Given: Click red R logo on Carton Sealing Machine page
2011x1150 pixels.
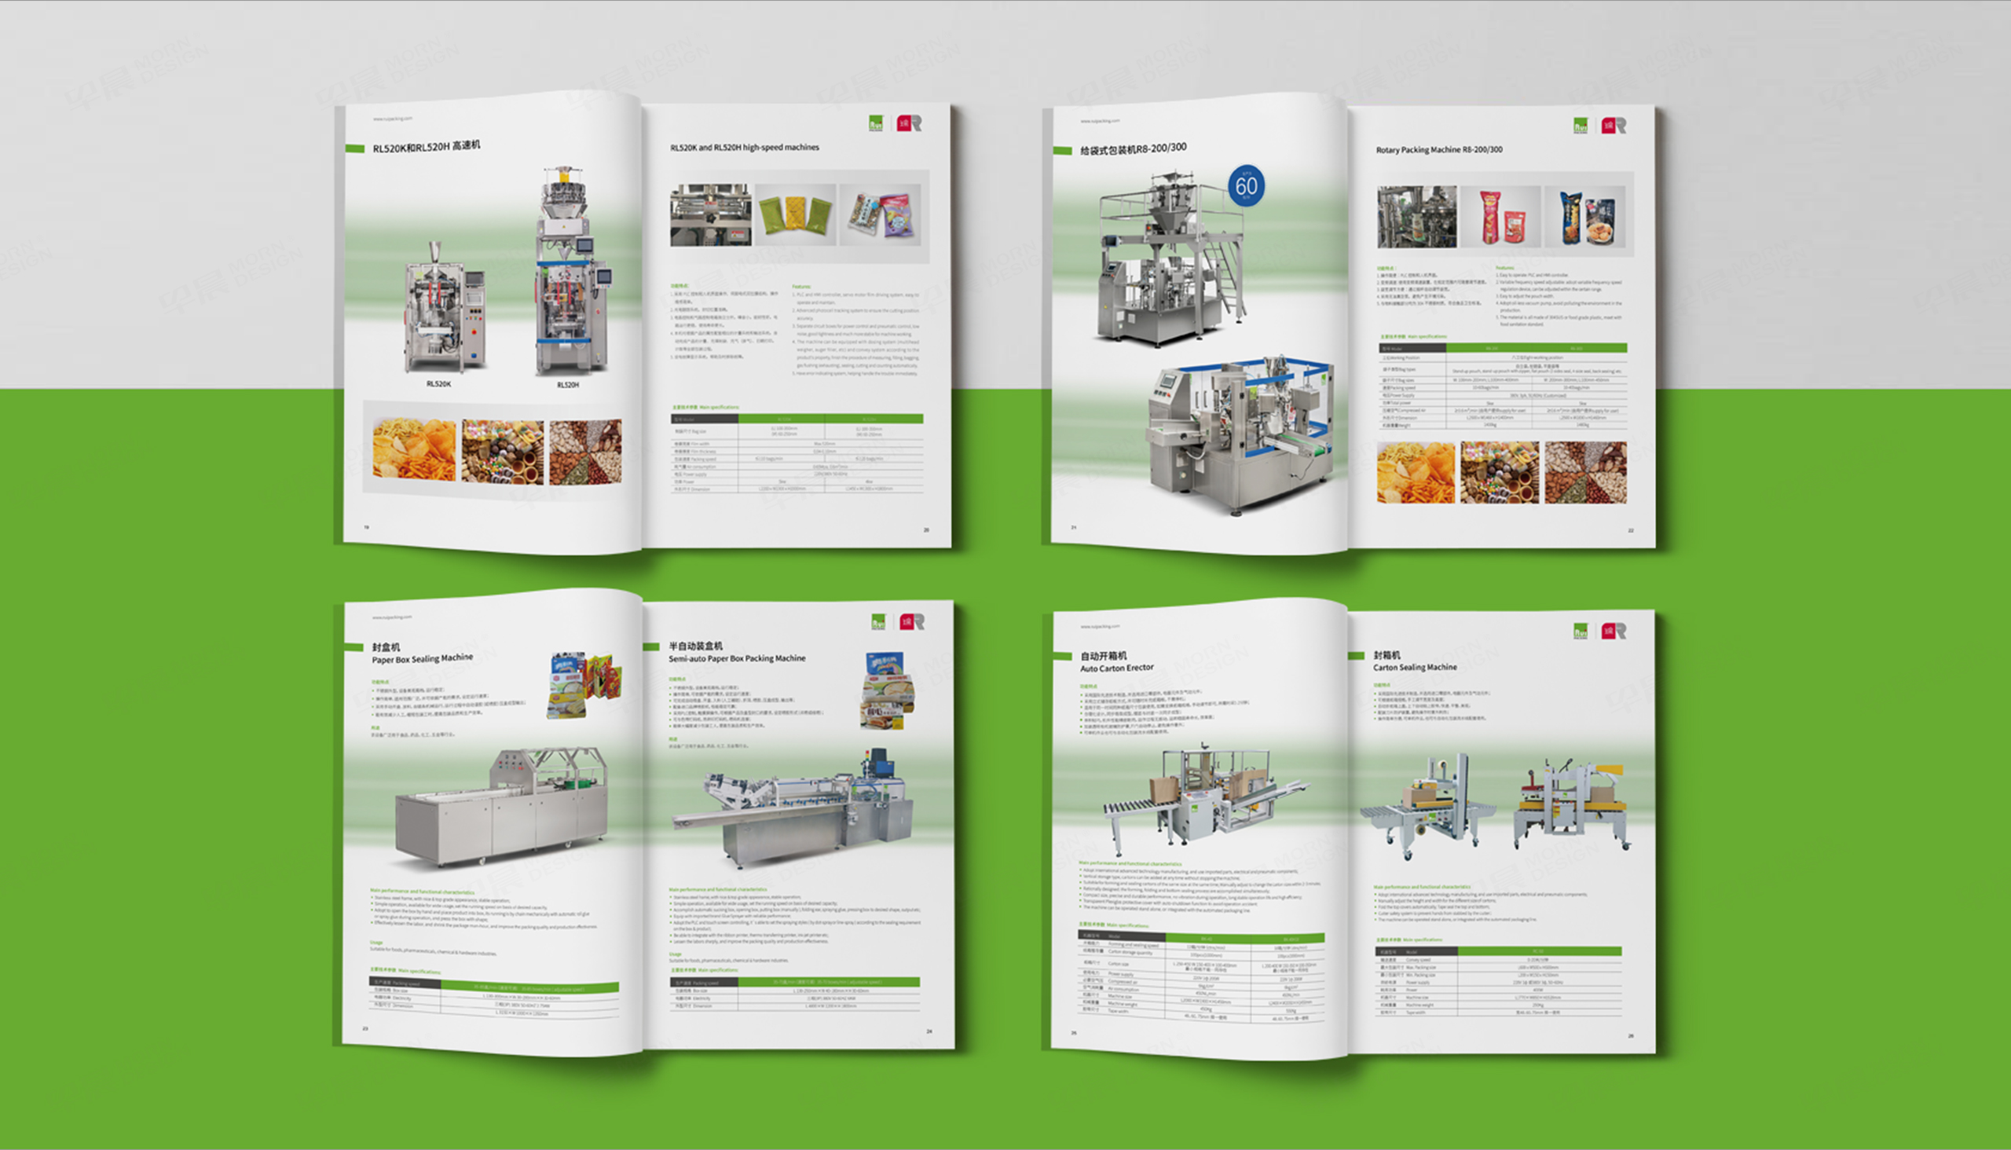Looking at the screenshot, I should 1614,631.
